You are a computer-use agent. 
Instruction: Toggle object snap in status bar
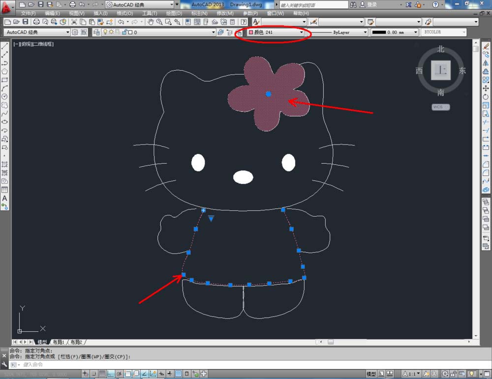click(127, 374)
